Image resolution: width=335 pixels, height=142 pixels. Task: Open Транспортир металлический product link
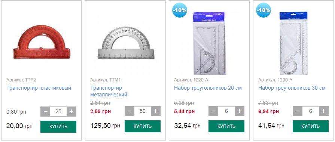109,91
